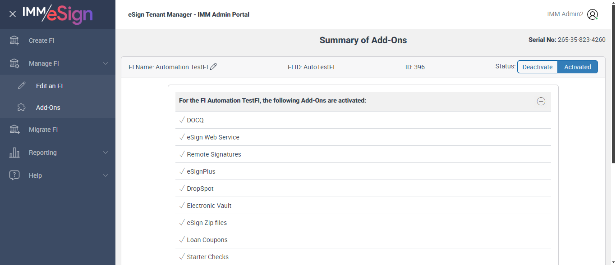Viewport: 616px width, 265px height.
Task: Open the Edit an FI menu item
Action: tap(49, 86)
